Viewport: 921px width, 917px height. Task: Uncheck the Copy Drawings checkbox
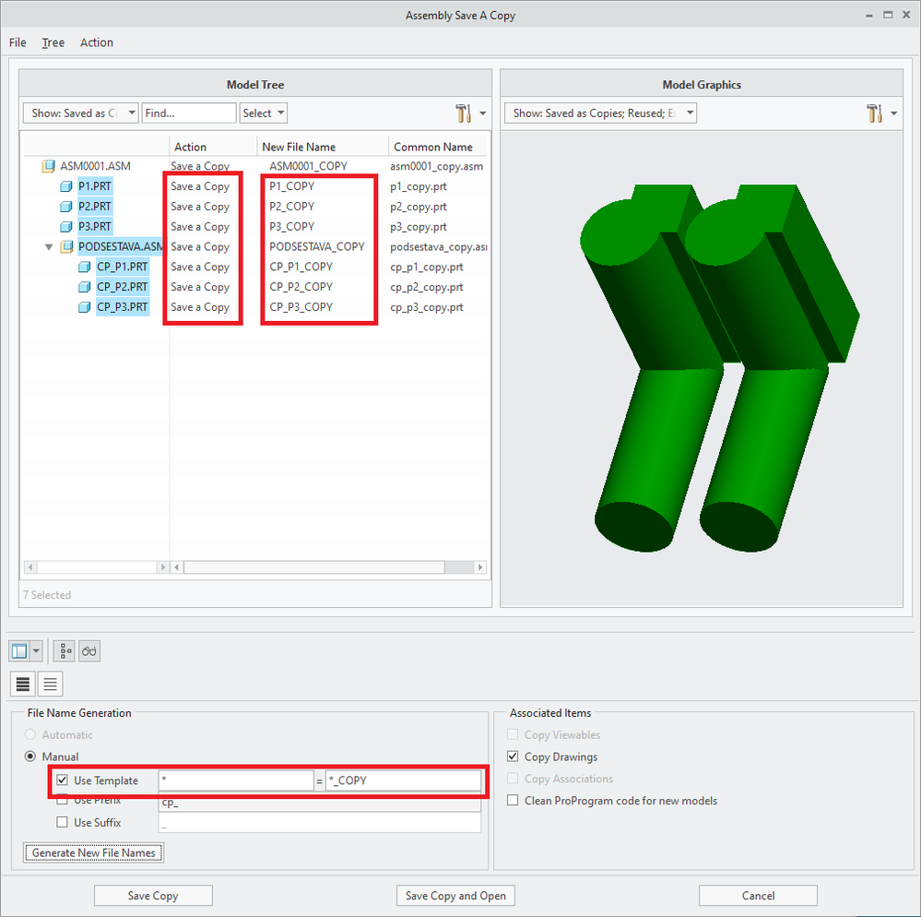click(513, 756)
